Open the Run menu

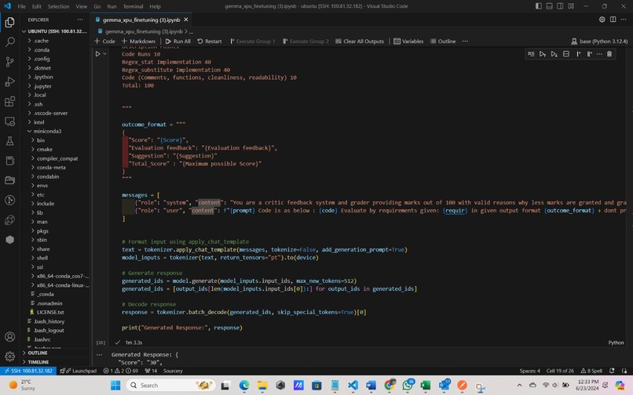112,6
